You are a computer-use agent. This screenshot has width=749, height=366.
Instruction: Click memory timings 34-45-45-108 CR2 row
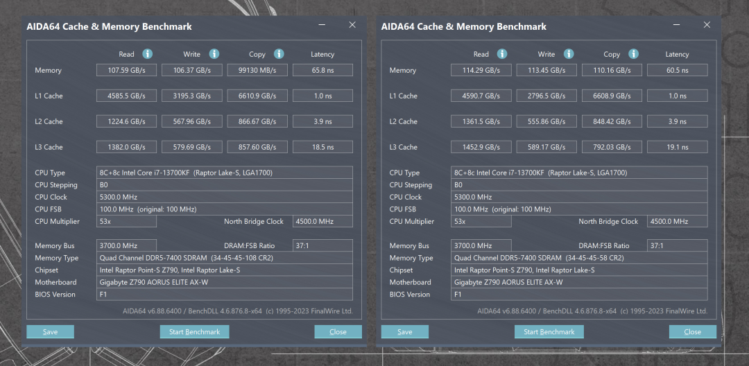(x=225, y=258)
